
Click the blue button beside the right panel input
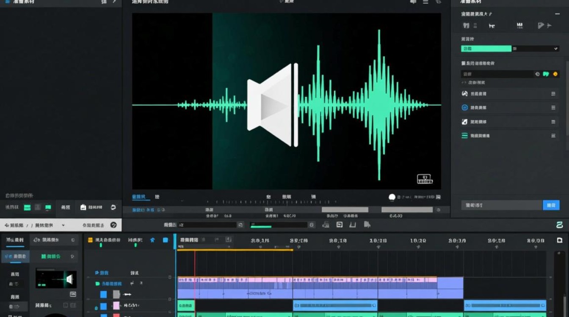pos(551,205)
